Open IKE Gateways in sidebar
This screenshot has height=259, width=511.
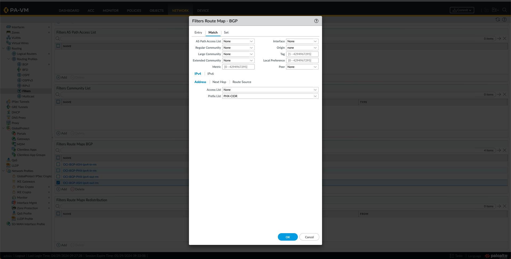(26, 182)
